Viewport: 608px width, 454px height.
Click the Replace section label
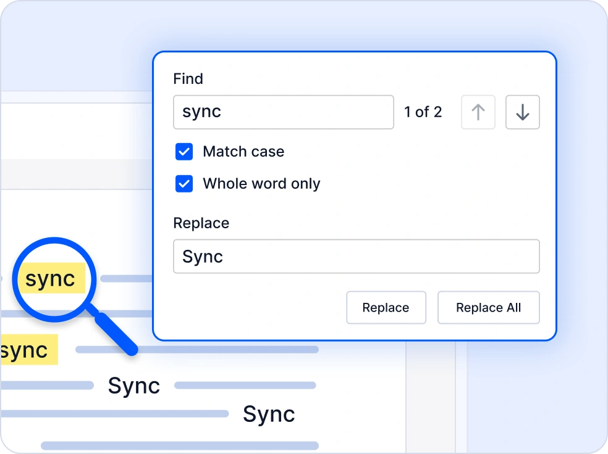click(201, 223)
